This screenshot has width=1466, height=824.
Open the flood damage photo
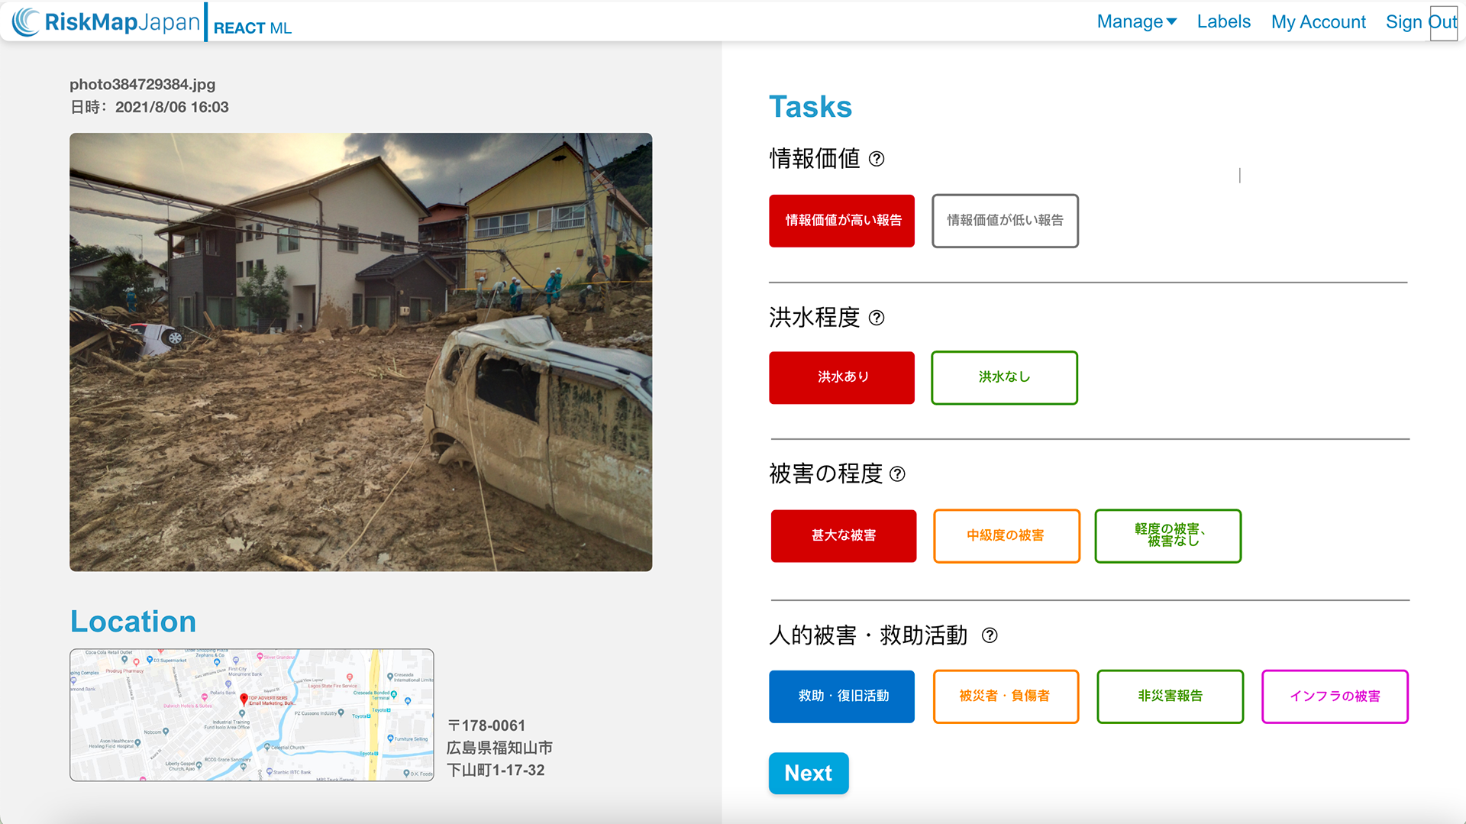(x=360, y=352)
